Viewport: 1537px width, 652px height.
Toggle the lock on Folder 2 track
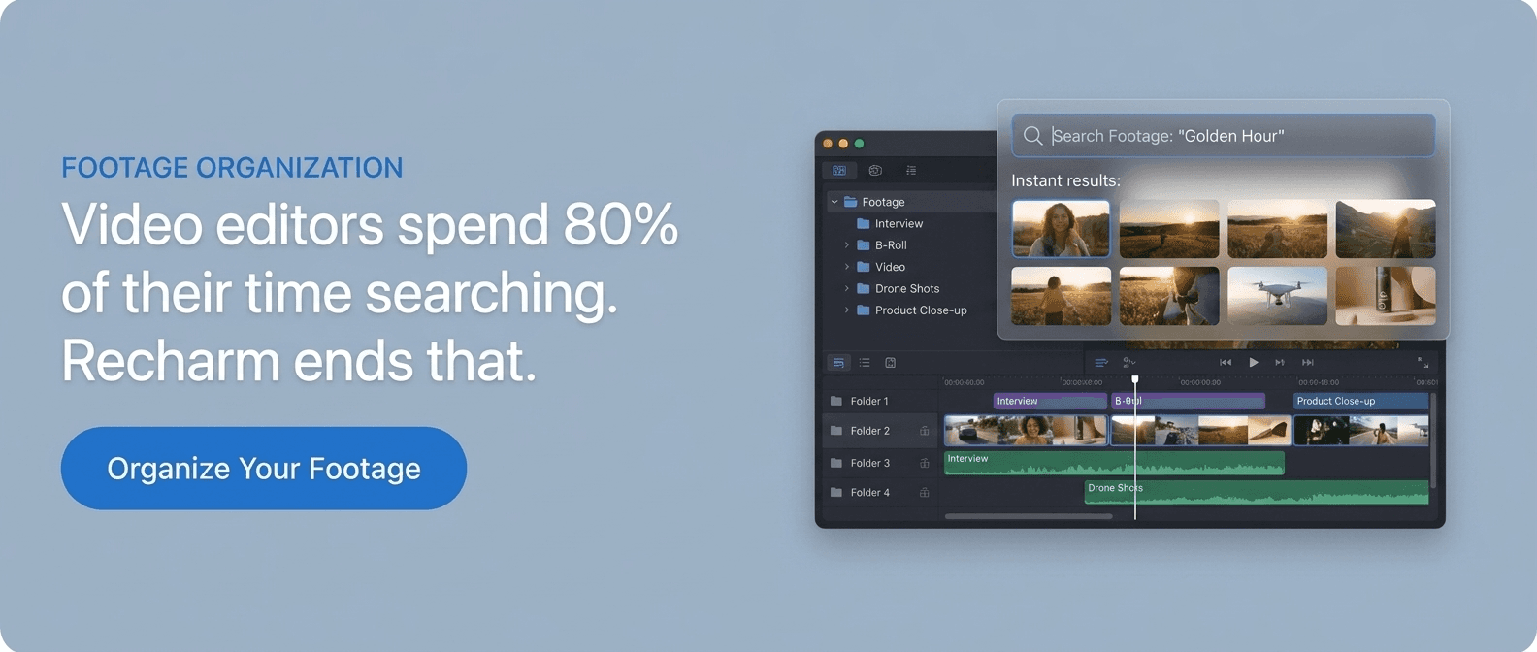click(924, 431)
